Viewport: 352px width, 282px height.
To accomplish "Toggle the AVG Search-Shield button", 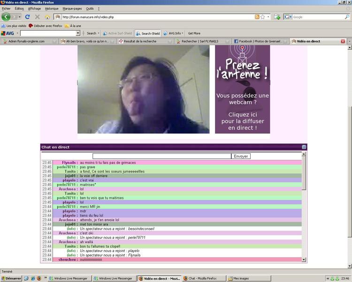I will (x=148, y=33).
